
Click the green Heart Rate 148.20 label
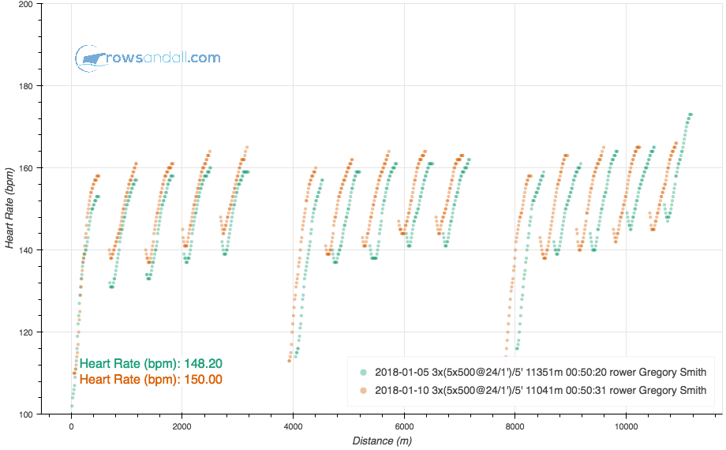point(151,364)
